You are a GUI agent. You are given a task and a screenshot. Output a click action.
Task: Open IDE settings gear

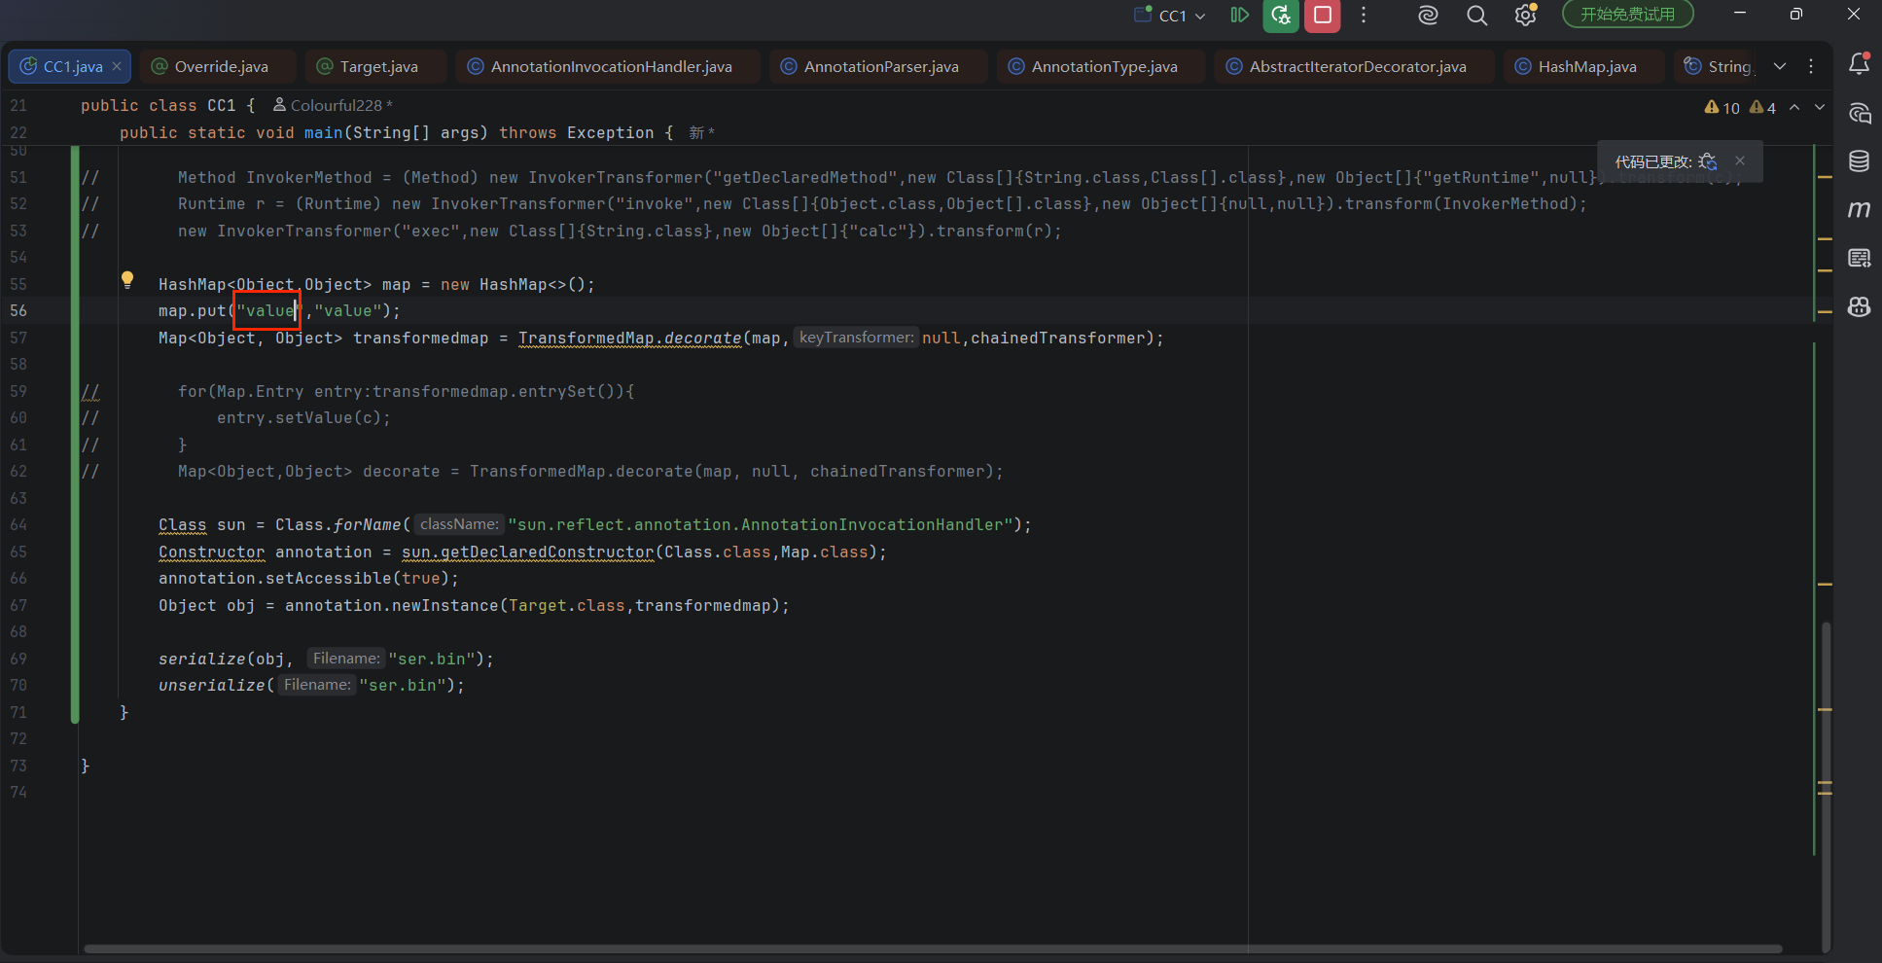(1525, 15)
